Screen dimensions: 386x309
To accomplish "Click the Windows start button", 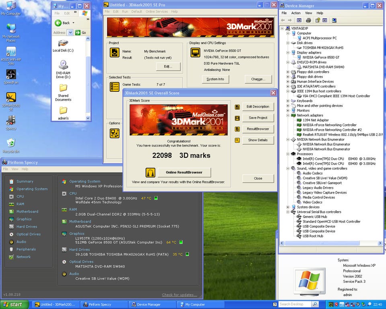I will coord(14,305).
